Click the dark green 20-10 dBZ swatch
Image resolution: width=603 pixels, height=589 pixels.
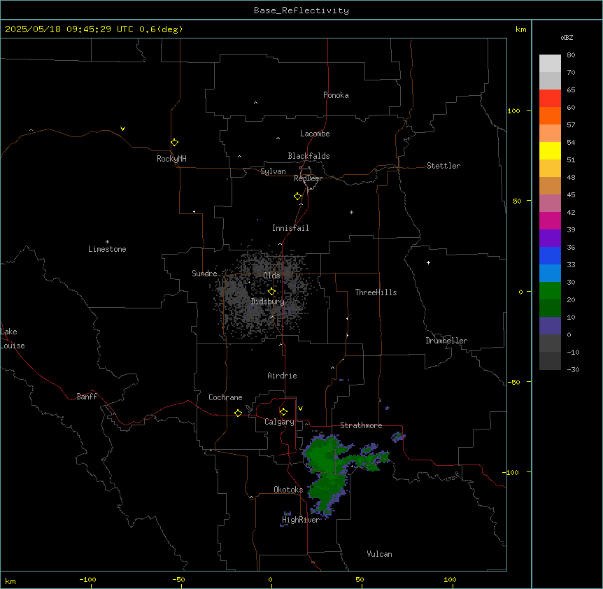[x=550, y=308]
